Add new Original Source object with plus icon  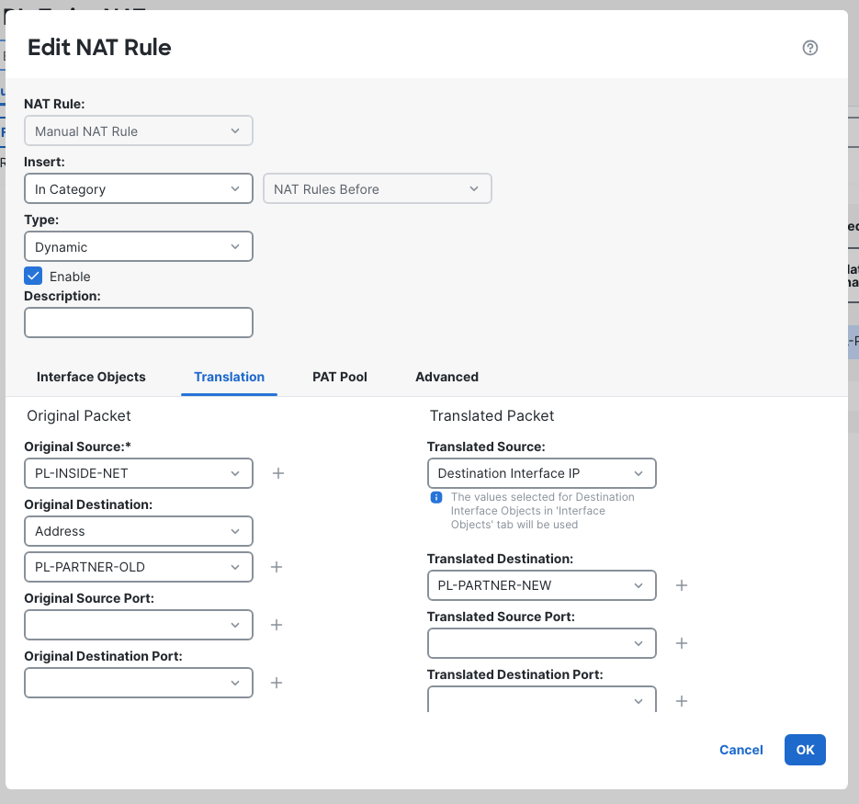pyautogui.click(x=278, y=473)
